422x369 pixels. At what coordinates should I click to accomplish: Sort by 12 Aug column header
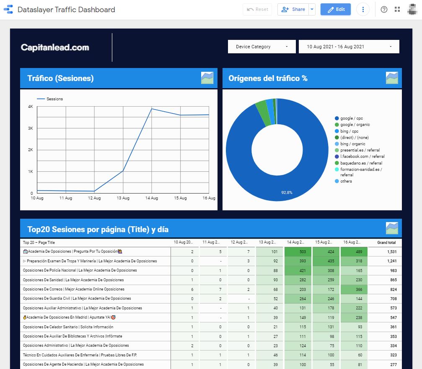[239, 242]
